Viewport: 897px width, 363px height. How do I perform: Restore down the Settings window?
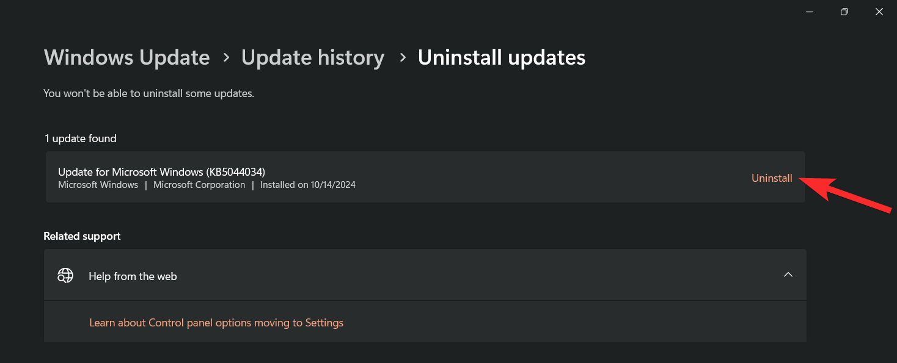pyautogui.click(x=844, y=12)
